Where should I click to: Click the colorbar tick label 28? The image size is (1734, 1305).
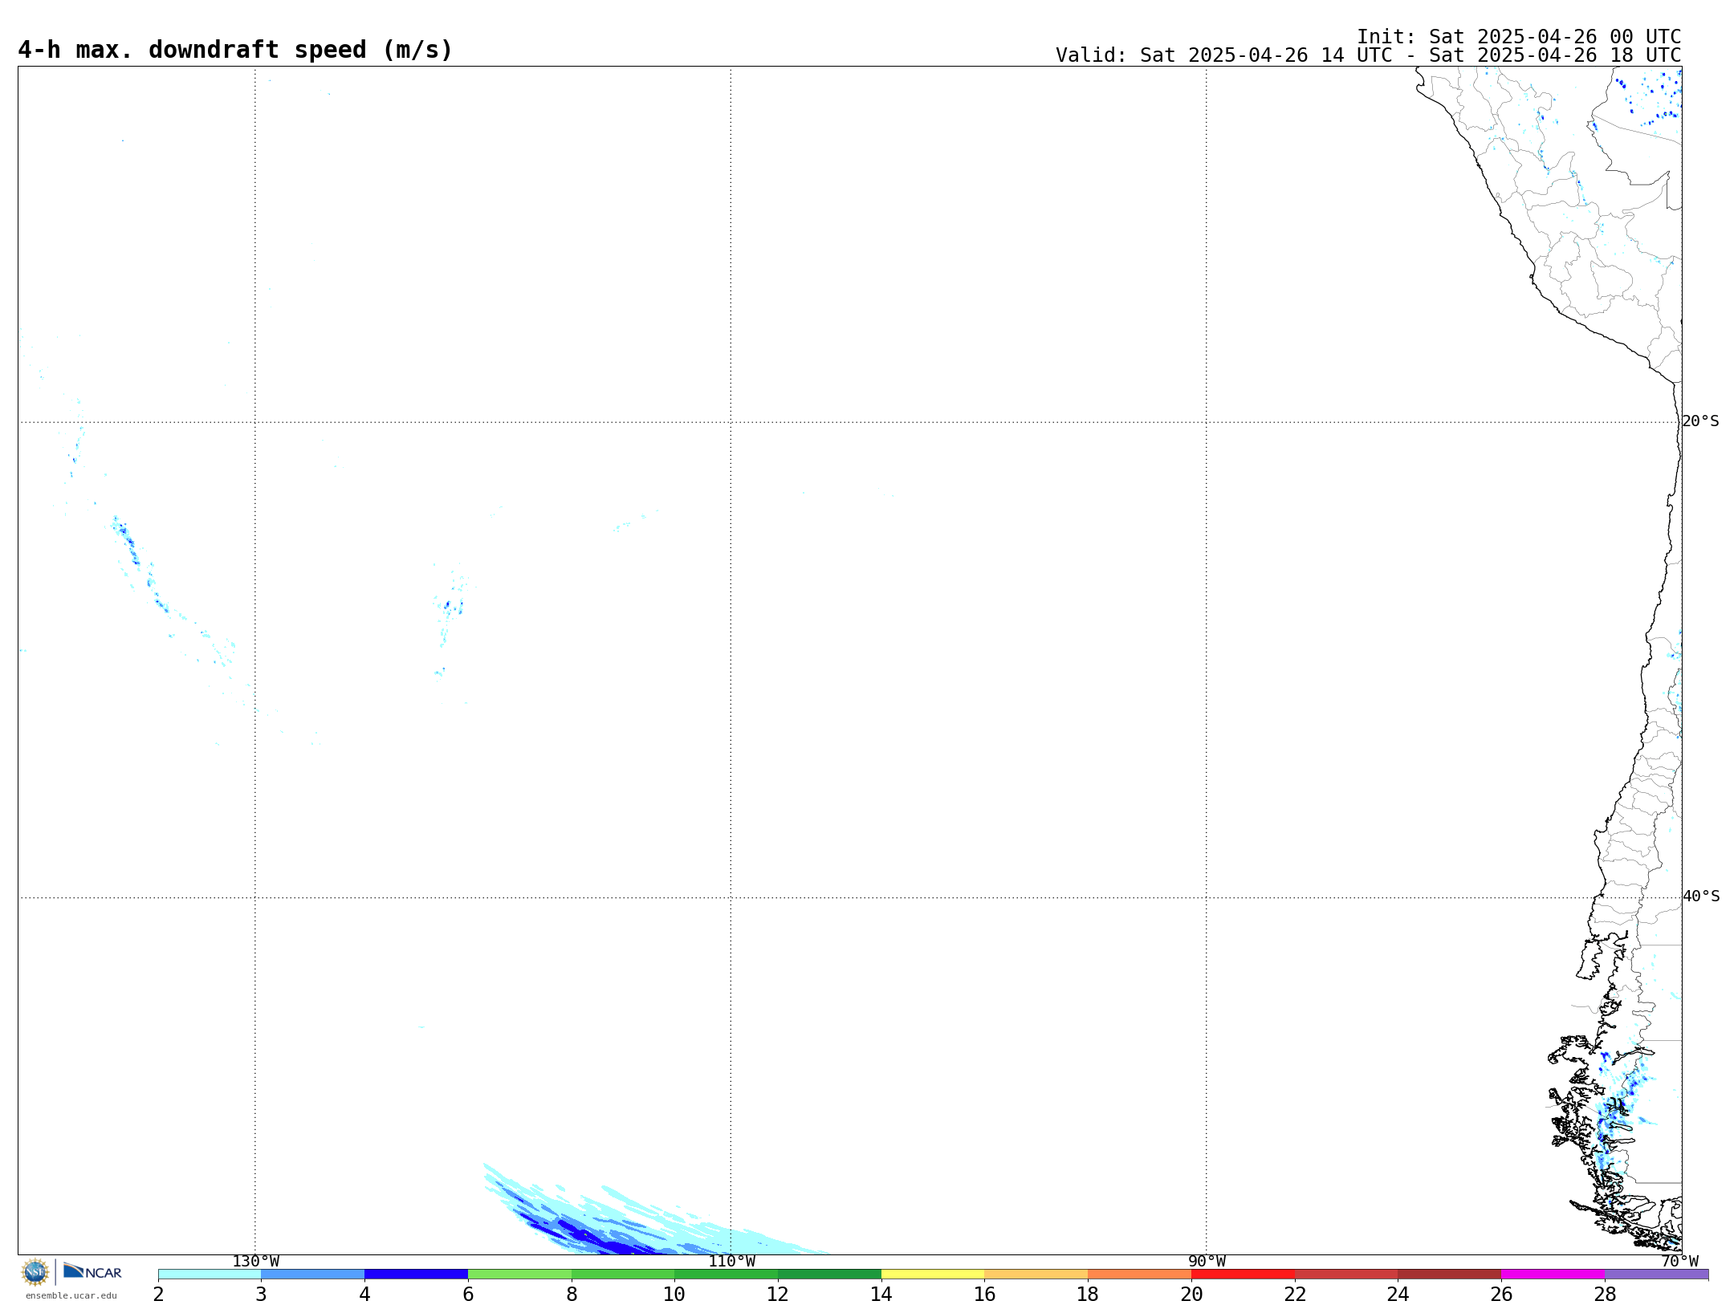tap(1605, 1295)
